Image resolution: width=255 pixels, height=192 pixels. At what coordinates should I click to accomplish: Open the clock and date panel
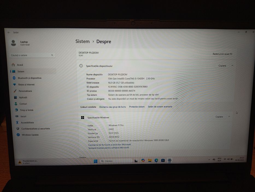(x=239, y=159)
